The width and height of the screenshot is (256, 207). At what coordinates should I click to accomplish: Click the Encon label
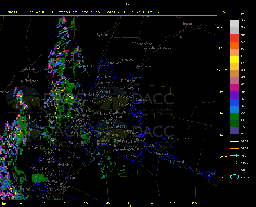[187, 24]
